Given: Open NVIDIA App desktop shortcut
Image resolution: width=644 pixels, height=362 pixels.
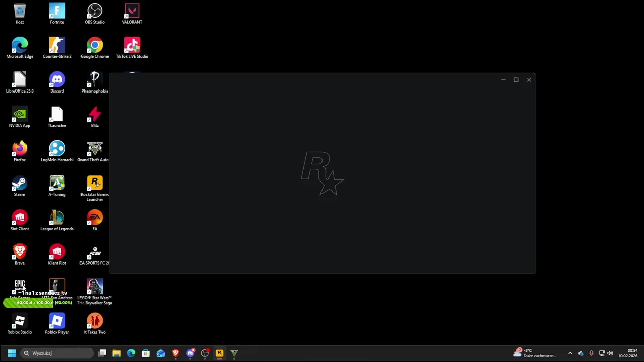Looking at the screenshot, I should (20, 117).
